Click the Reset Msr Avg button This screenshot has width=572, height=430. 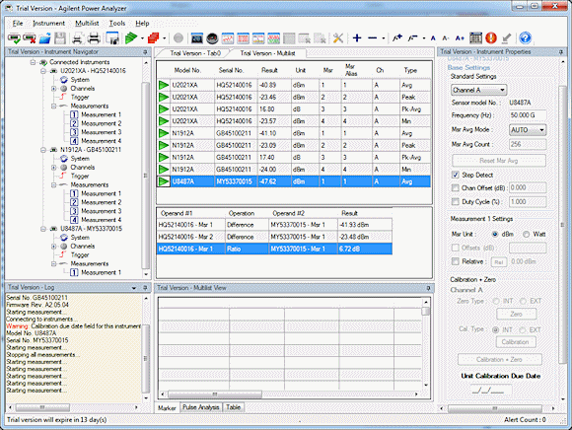pos(499,161)
